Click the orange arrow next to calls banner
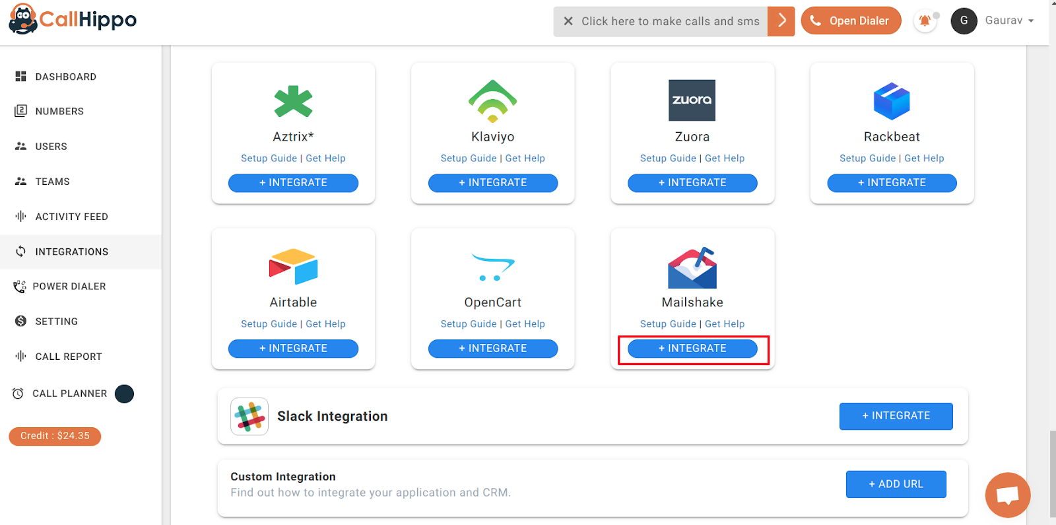The height and width of the screenshot is (525, 1056). [x=781, y=21]
